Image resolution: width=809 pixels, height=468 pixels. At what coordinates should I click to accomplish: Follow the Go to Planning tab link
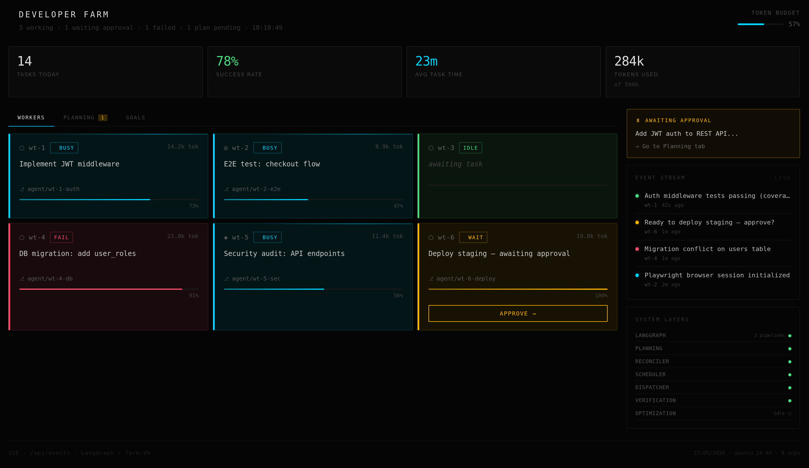pyautogui.click(x=670, y=146)
